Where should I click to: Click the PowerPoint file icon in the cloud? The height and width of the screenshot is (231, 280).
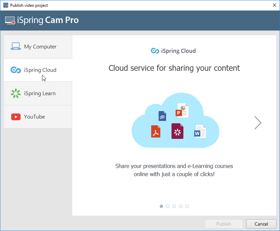pos(182,110)
